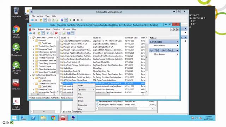This screenshot has height=127, width=226.
Task: Sort by Expiration Date column header
Action: point(132,38)
